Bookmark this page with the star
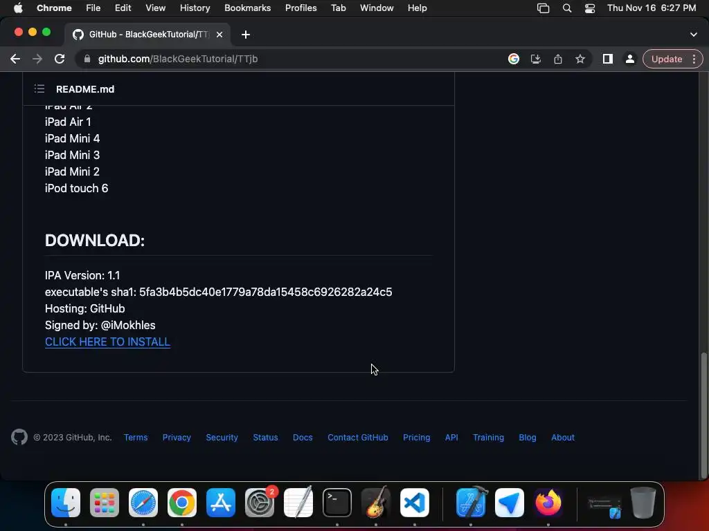This screenshot has width=709, height=531. [580, 59]
